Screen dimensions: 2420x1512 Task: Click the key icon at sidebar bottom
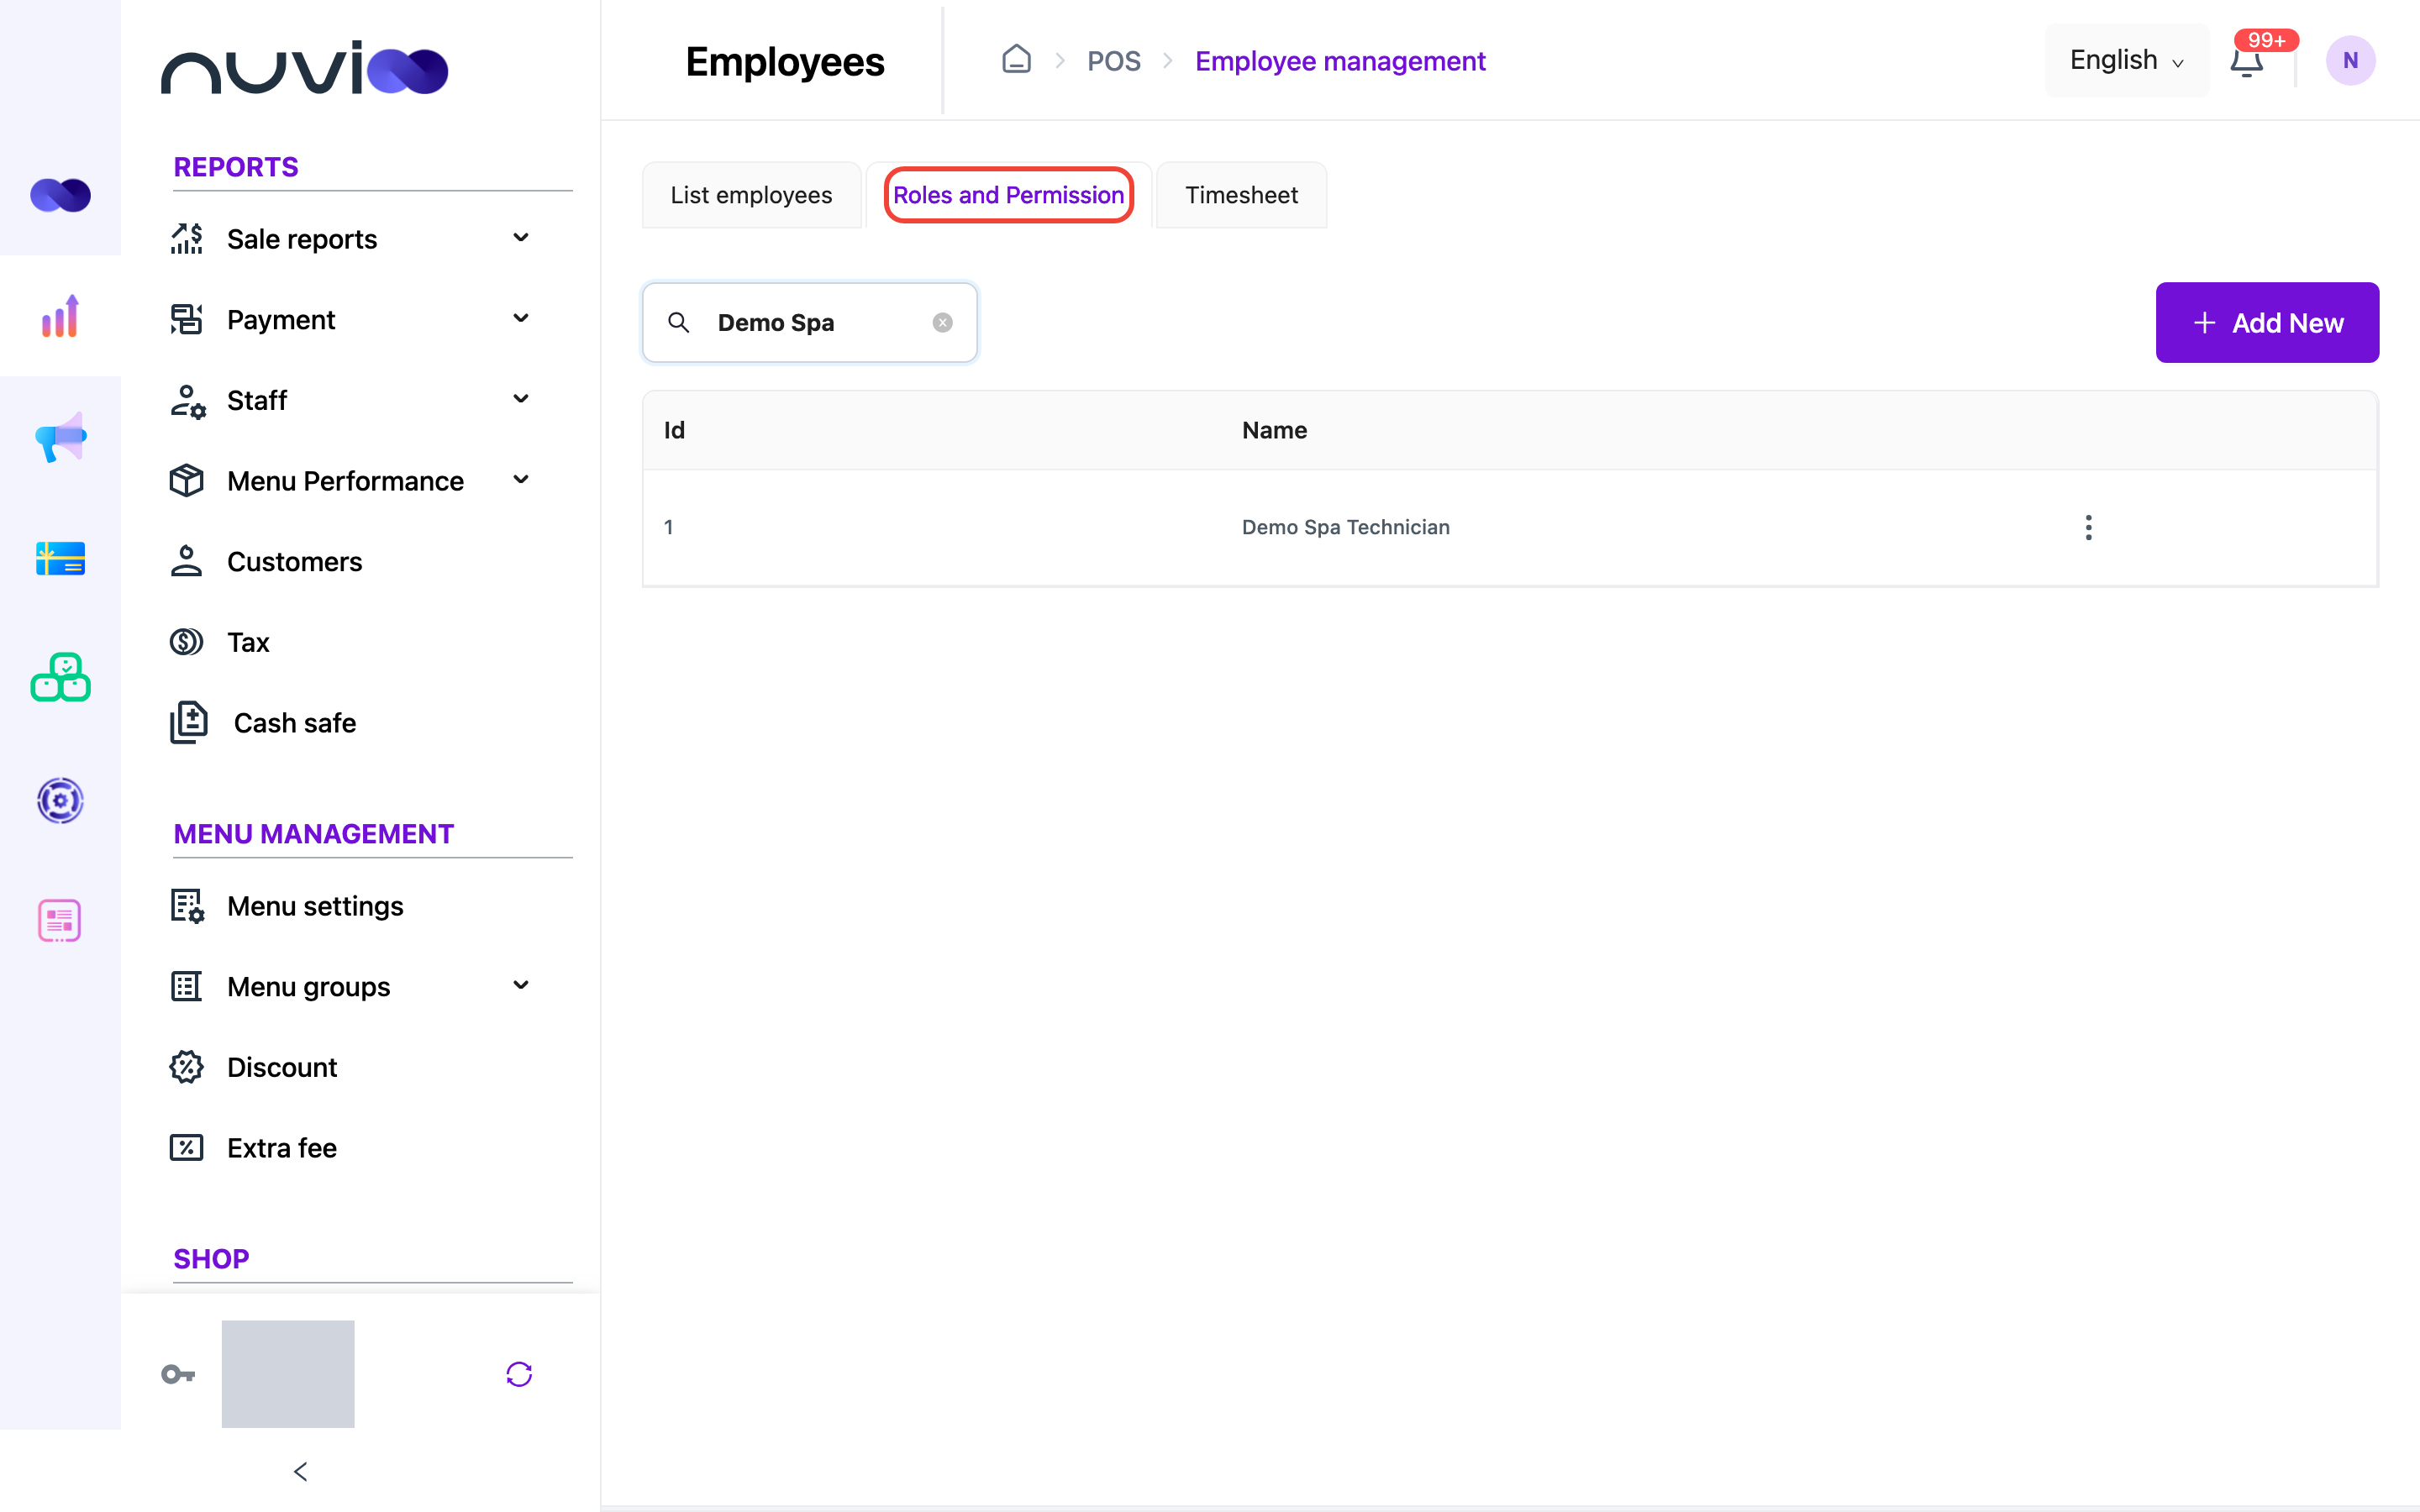(x=178, y=1374)
